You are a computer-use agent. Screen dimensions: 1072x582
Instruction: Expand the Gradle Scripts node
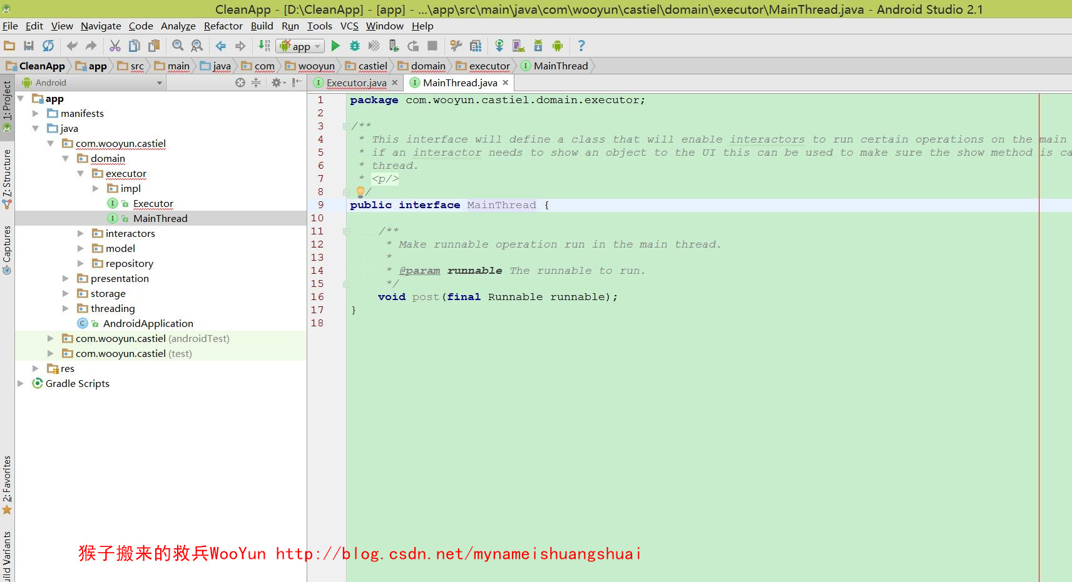pos(21,383)
